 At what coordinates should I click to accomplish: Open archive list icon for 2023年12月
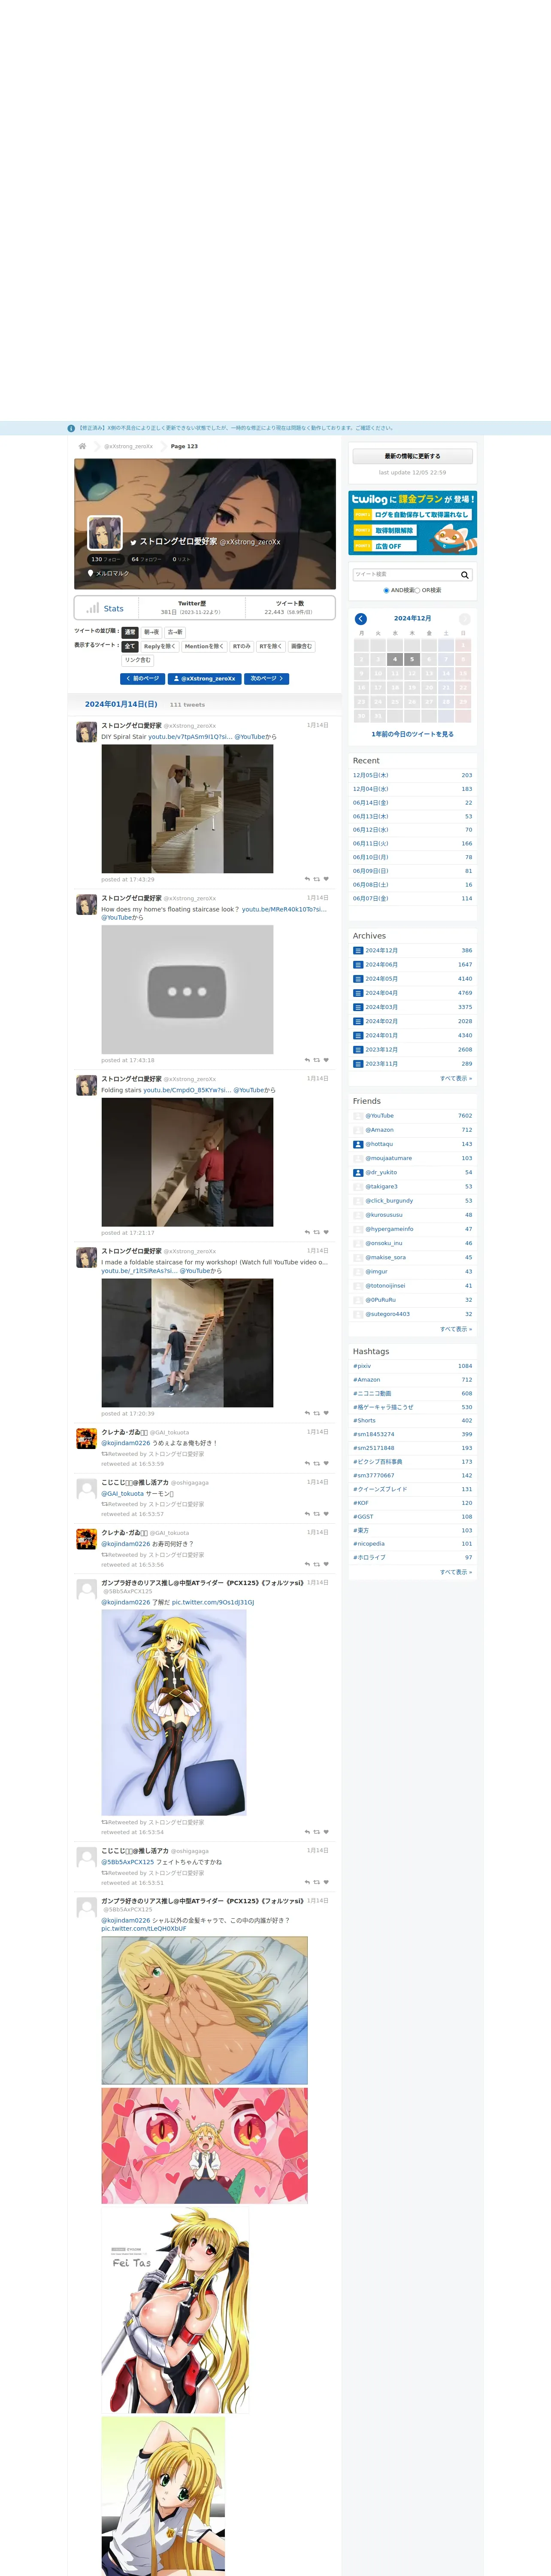358,1050
